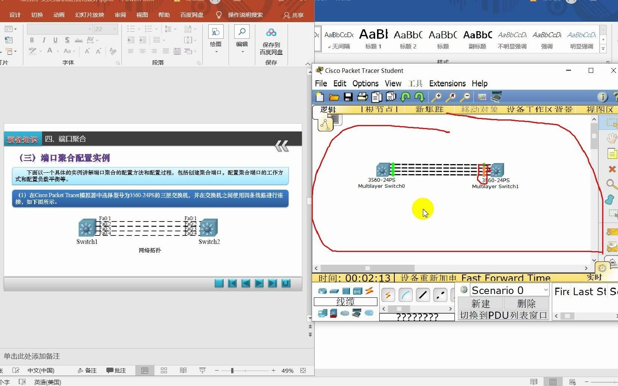Image resolution: width=618 pixels, height=386 pixels.
Task: Open the network information icon
Action: pyautogui.click(x=602, y=97)
